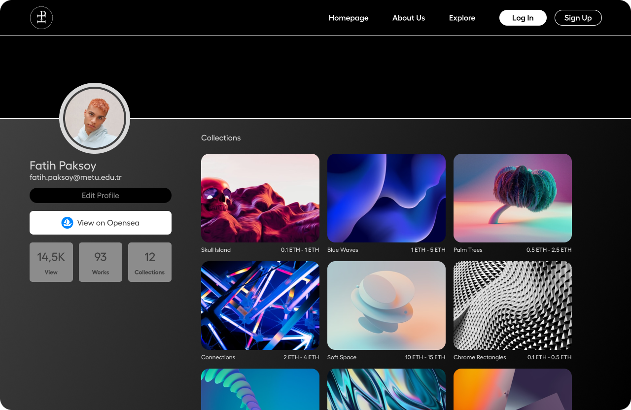Screen dimensions: 631x410
Task: Click price range 0.1 ETH - 0.5 ETH
Action: pos(550,357)
